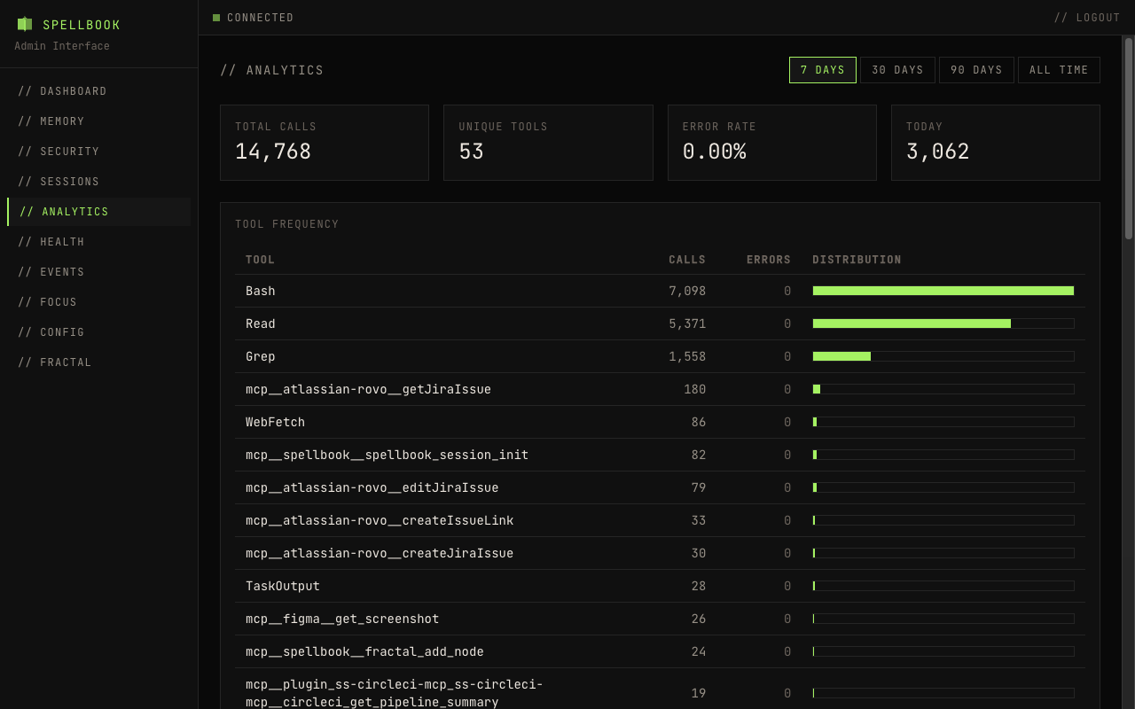Viewport: 1135px width, 709px height.
Task: Open the FOCUS section
Action: click(x=49, y=301)
